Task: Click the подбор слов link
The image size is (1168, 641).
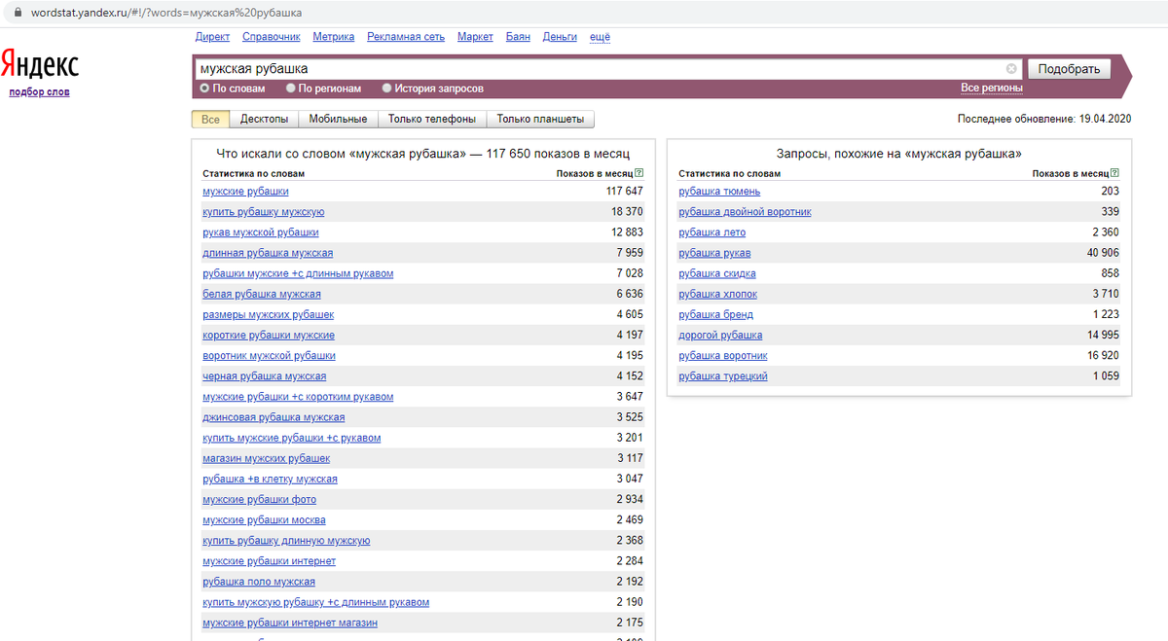Action: click(39, 92)
